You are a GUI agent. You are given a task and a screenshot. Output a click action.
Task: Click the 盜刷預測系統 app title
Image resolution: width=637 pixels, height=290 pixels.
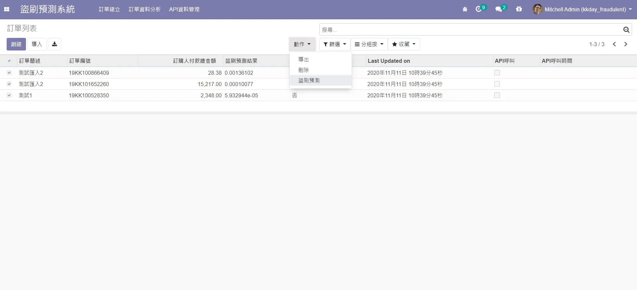click(x=48, y=9)
